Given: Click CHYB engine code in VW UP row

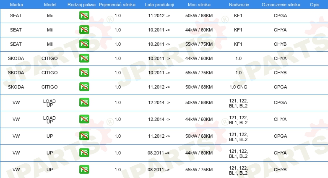Looking at the screenshot, I should [280, 170].
